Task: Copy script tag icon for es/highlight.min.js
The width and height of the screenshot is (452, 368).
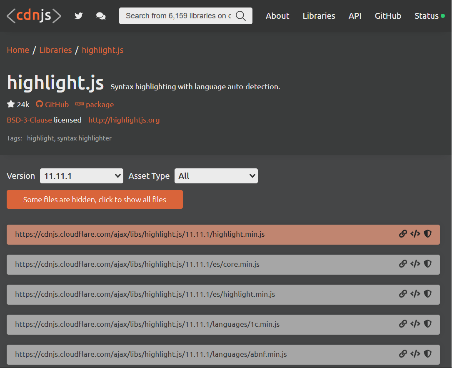Action: 415,294
